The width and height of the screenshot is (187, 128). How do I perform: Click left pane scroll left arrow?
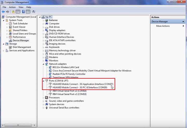click(x=3, y=125)
